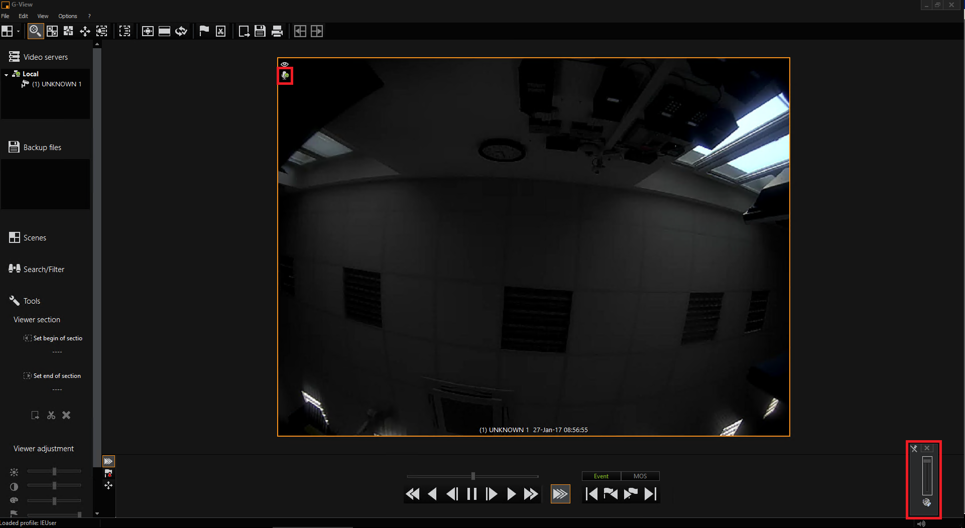Collapse the Local server tree node

(x=6, y=74)
